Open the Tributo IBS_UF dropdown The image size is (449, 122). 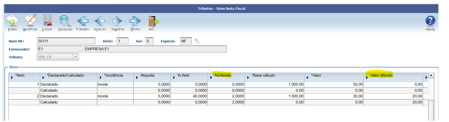(76, 57)
